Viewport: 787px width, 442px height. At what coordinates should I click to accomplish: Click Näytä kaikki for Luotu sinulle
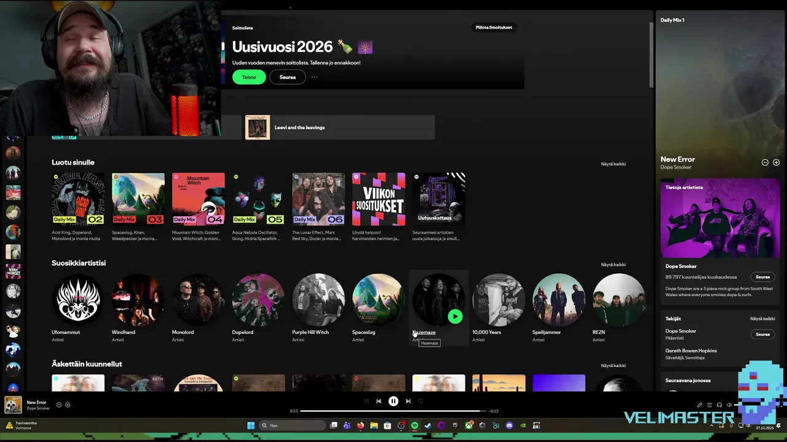(613, 164)
